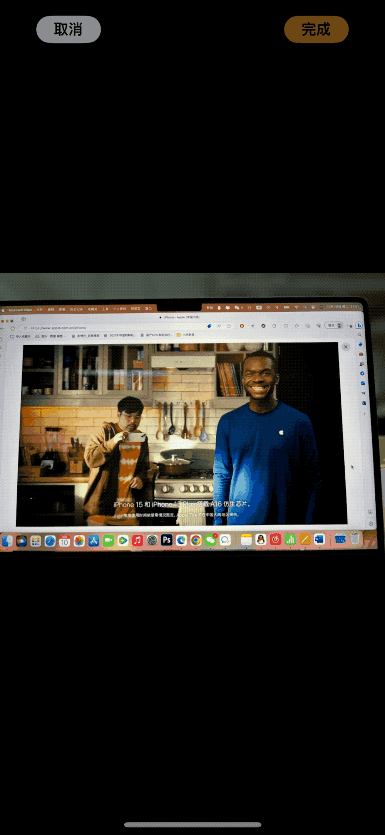
Task: Tap the 完成 done button
Action: [316, 29]
